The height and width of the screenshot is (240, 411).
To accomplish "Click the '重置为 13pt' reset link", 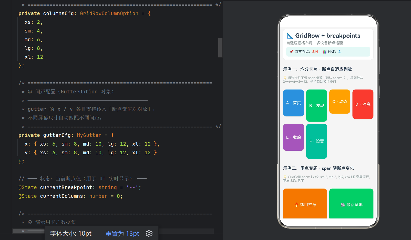I will 122,233.
